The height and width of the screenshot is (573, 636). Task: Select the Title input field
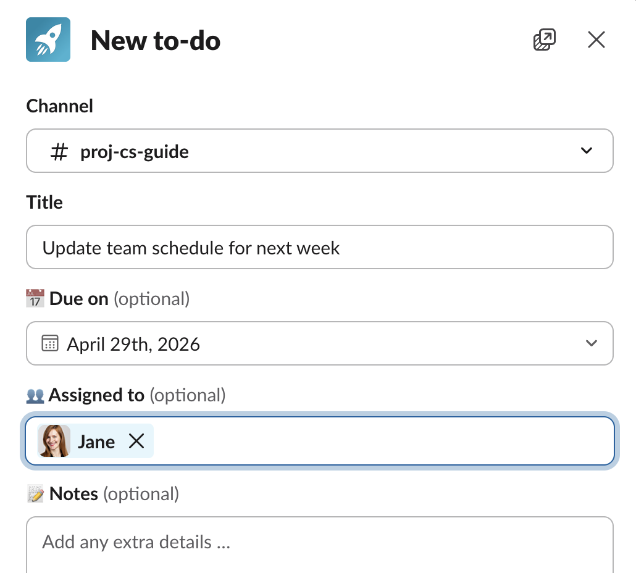[319, 247]
